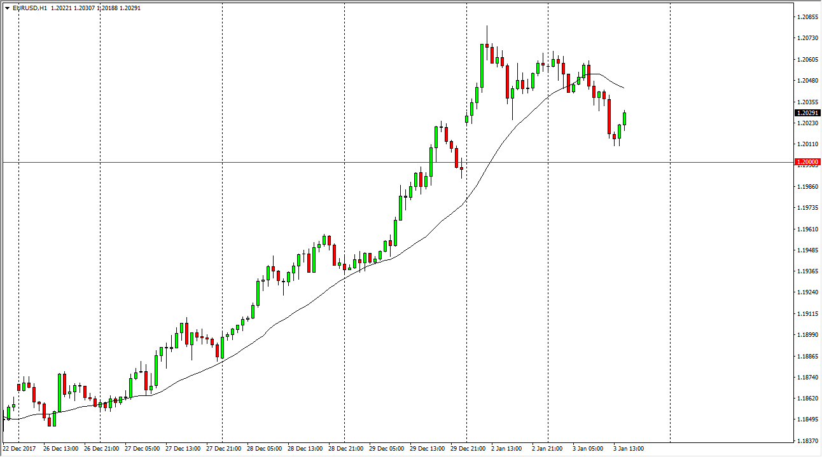Select the red 1.20000 price level label
The width and height of the screenshot is (822, 457).
coord(807,162)
